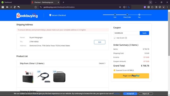Click the coupon code input field

126,33
